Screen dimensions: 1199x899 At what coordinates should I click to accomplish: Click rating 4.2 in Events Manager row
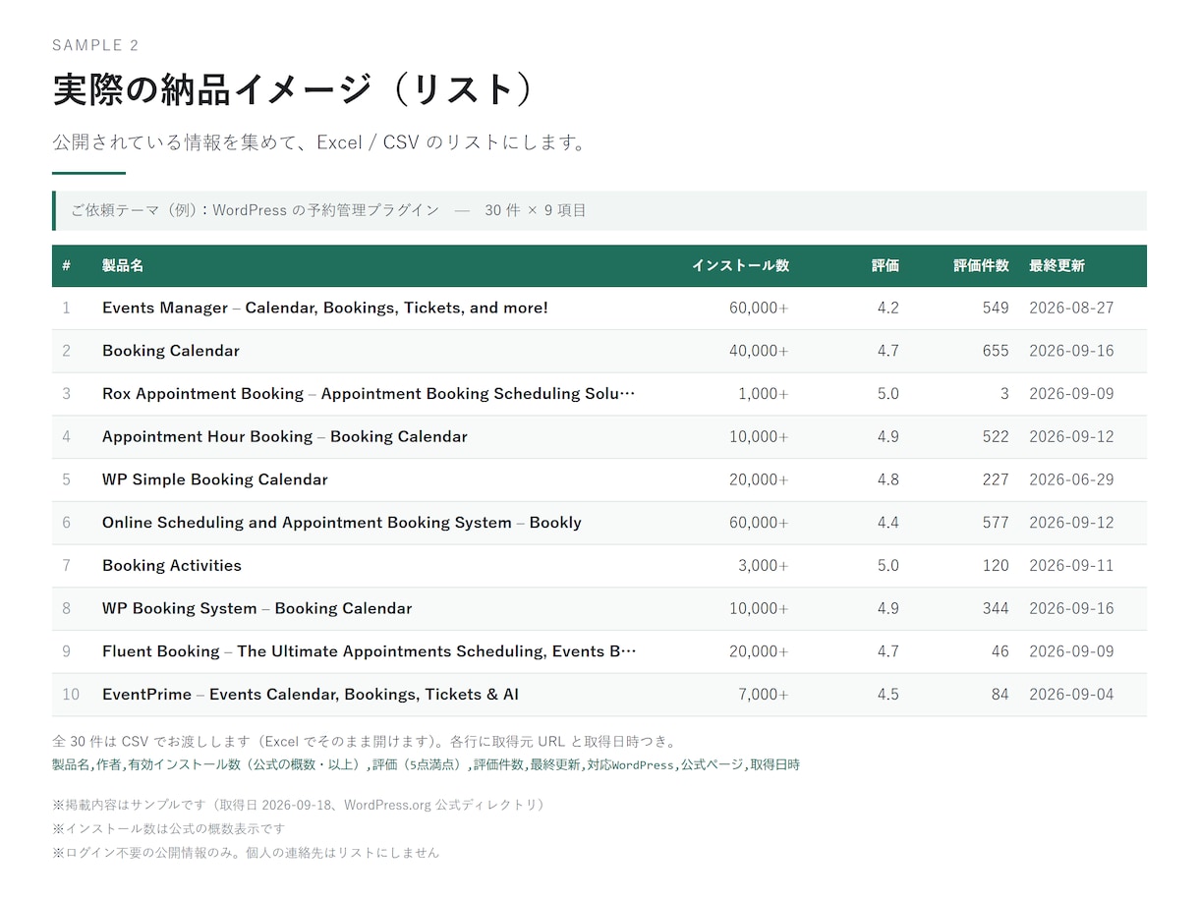[887, 308]
